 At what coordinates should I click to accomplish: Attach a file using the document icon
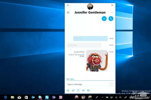pos(78,90)
